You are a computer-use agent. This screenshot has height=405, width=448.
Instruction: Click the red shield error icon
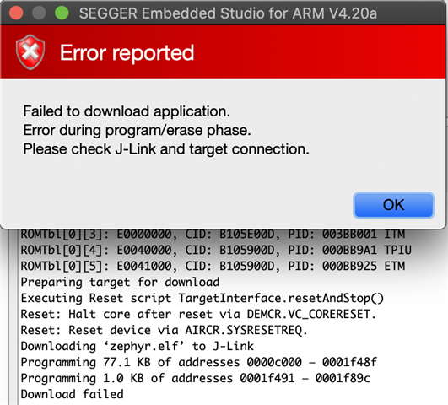pos(30,52)
